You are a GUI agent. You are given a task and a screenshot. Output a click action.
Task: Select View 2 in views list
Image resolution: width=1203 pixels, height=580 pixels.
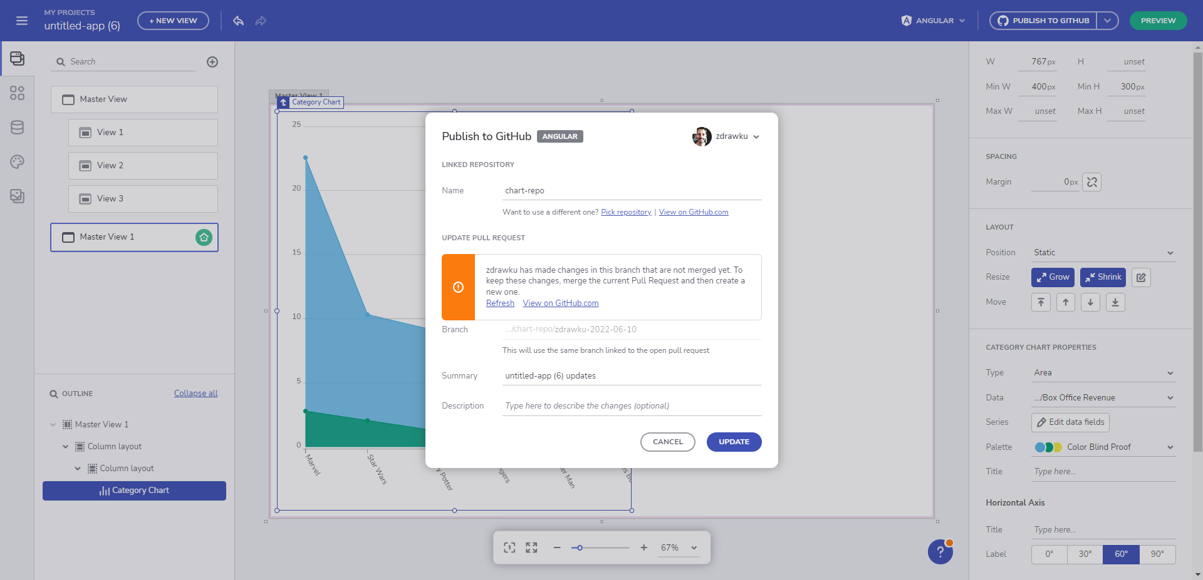[x=143, y=166]
